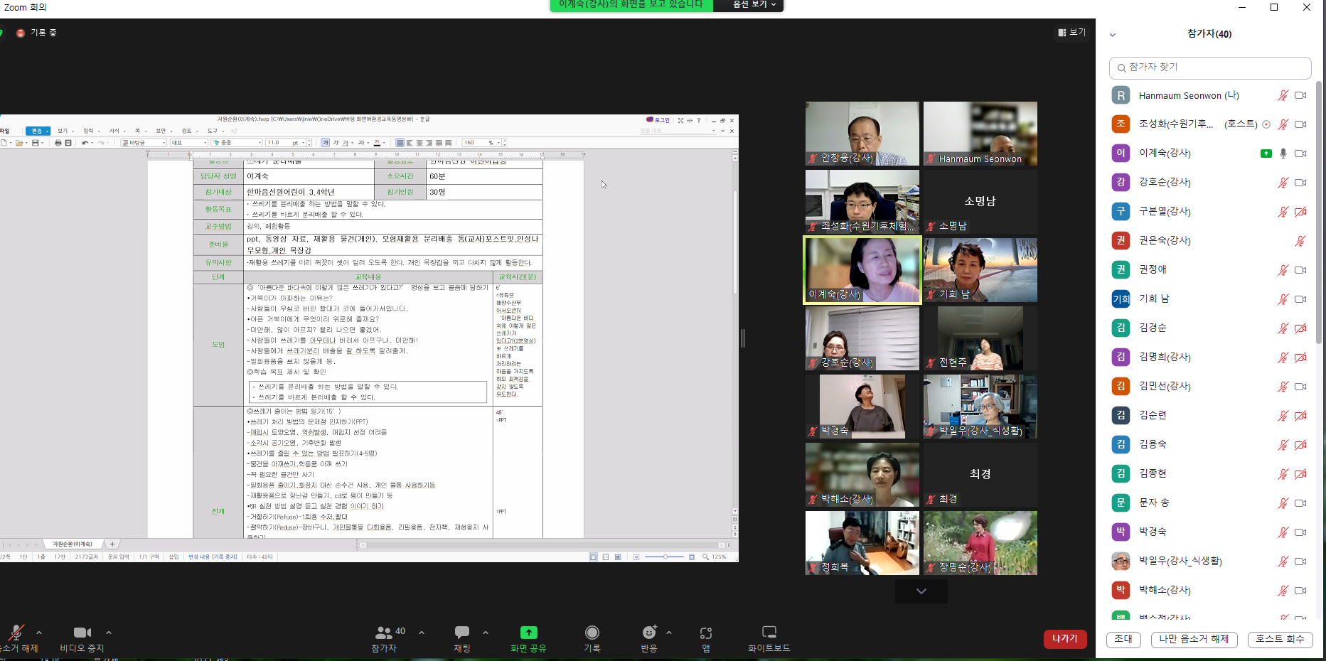Screen dimensions: 1326x661
Task: Open the 편집 menu in Hangul
Action: click(x=38, y=131)
